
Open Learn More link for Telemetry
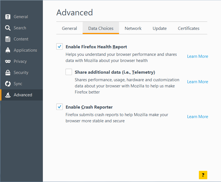197,82
